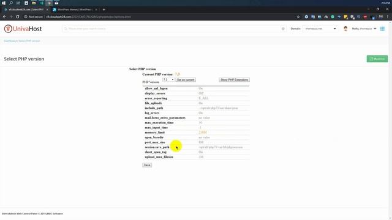Close the WordPress themes tab
The height and width of the screenshot is (220, 392).
[x=96, y=10]
